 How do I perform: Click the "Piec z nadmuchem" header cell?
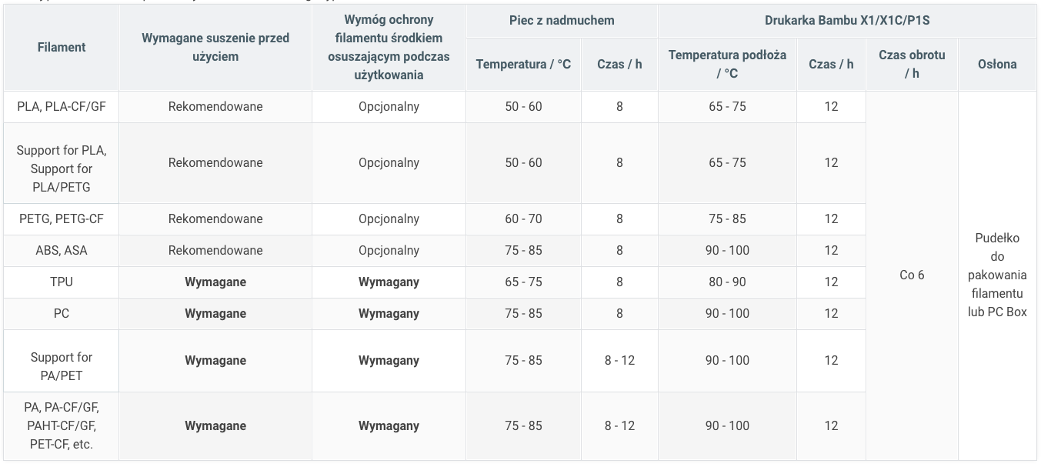click(562, 21)
